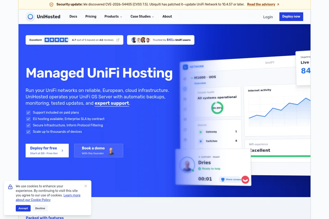The width and height of the screenshot is (329, 219).
Task: Click the Internet activity line chart
Action: click(x=280, y=111)
